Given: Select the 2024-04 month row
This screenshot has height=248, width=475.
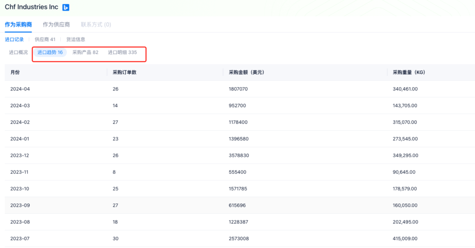Looking at the screenshot, I should 20,89.
